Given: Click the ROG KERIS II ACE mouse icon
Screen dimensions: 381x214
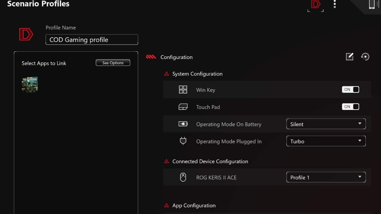Looking at the screenshot, I should click(183, 177).
